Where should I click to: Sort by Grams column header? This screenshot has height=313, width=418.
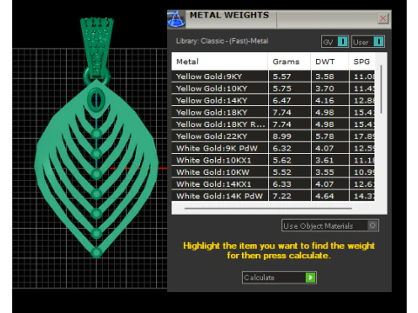tap(289, 62)
